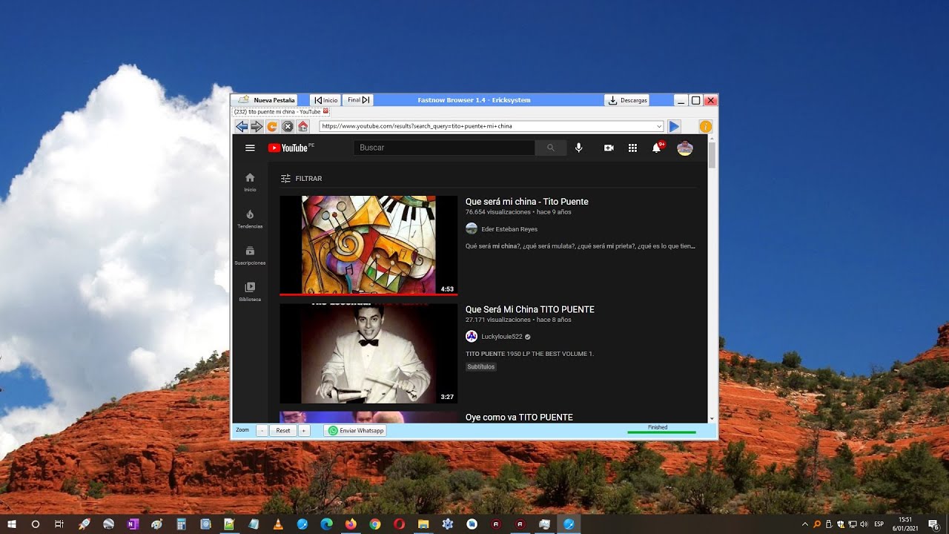Increase zoom with the plus button
The image size is (949, 534).
(304, 430)
